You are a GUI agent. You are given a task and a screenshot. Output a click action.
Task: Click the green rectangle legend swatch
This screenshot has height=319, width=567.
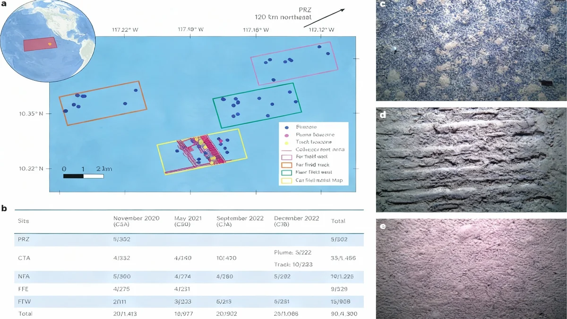point(287,172)
